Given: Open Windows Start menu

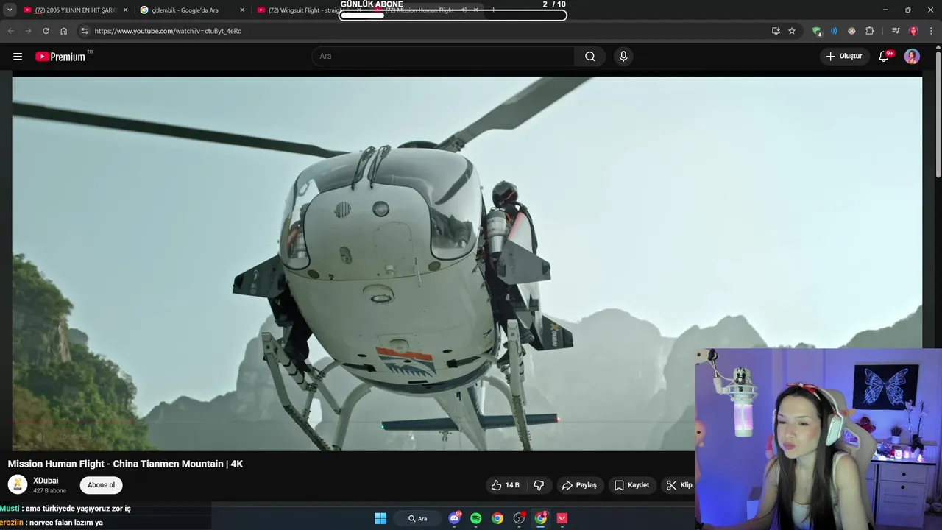Looking at the screenshot, I should click(x=380, y=518).
